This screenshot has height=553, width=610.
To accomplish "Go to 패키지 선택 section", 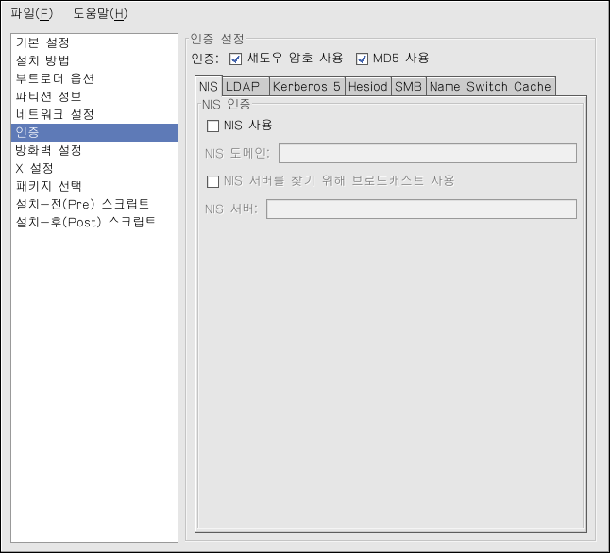I will (x=48, y=186).
